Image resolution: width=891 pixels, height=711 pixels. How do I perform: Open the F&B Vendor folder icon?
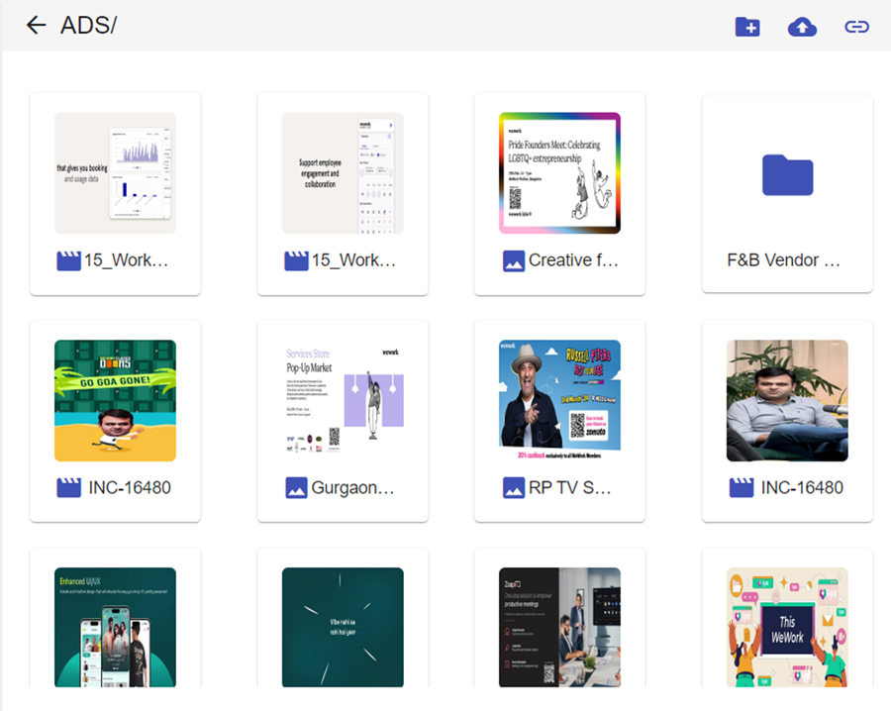(x=787, y=174)
